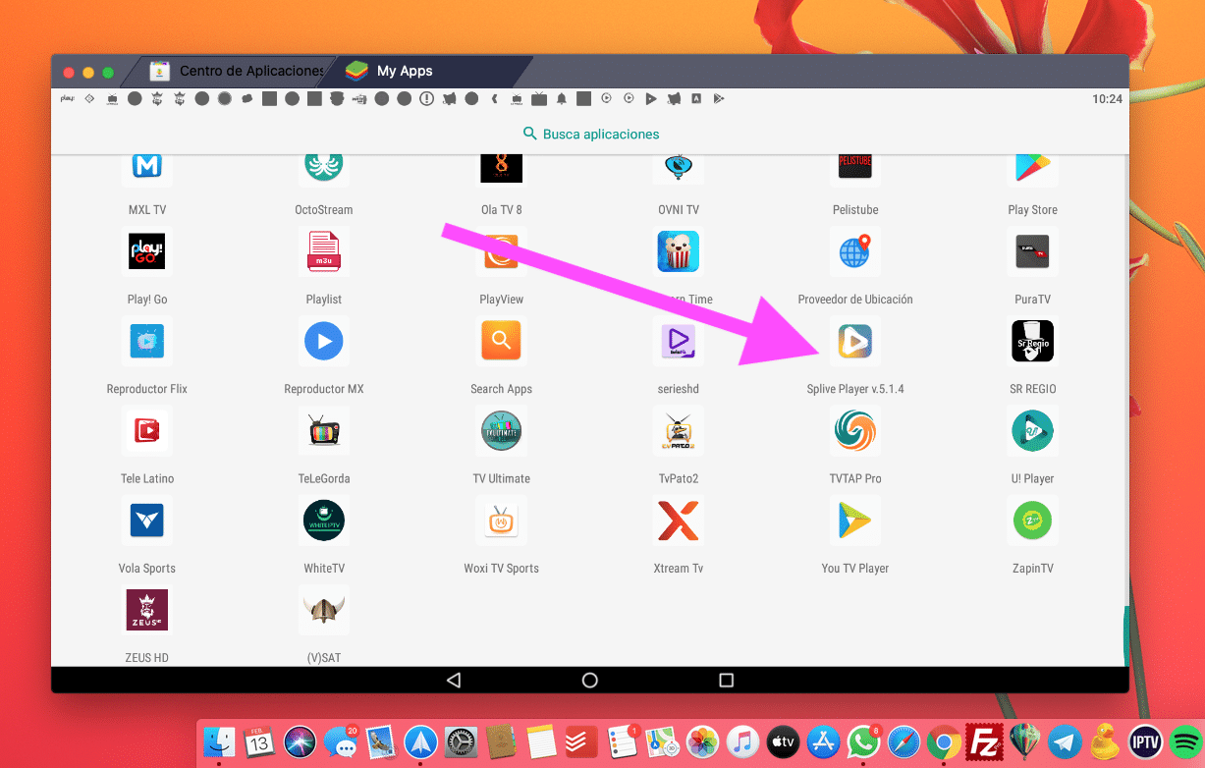Viewport: 1205px width, 768px height.
Task: Tap the Android home button
Action: click(589, 679)
